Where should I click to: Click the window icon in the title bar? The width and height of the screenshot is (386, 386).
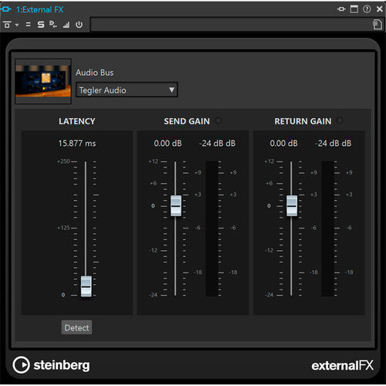click(x=354, y=9)
